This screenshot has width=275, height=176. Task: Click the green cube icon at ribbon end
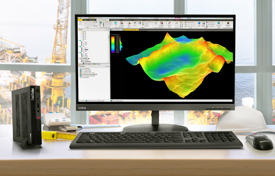228,23
